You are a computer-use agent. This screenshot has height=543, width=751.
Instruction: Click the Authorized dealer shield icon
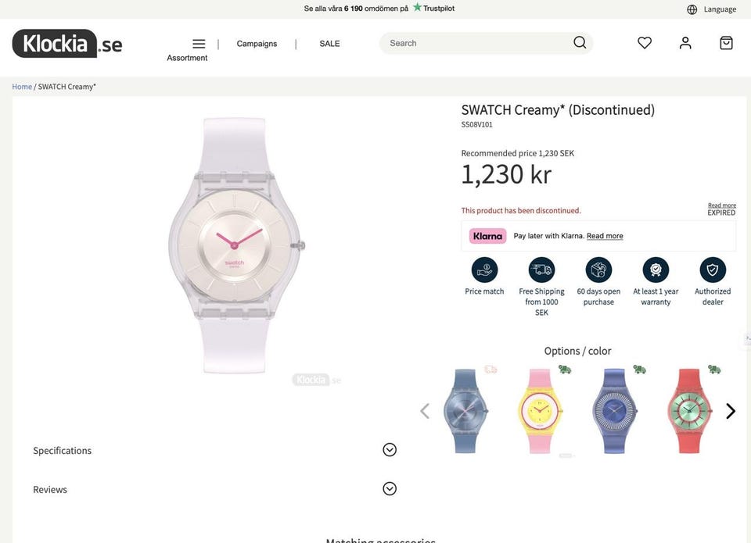point(713,270)
